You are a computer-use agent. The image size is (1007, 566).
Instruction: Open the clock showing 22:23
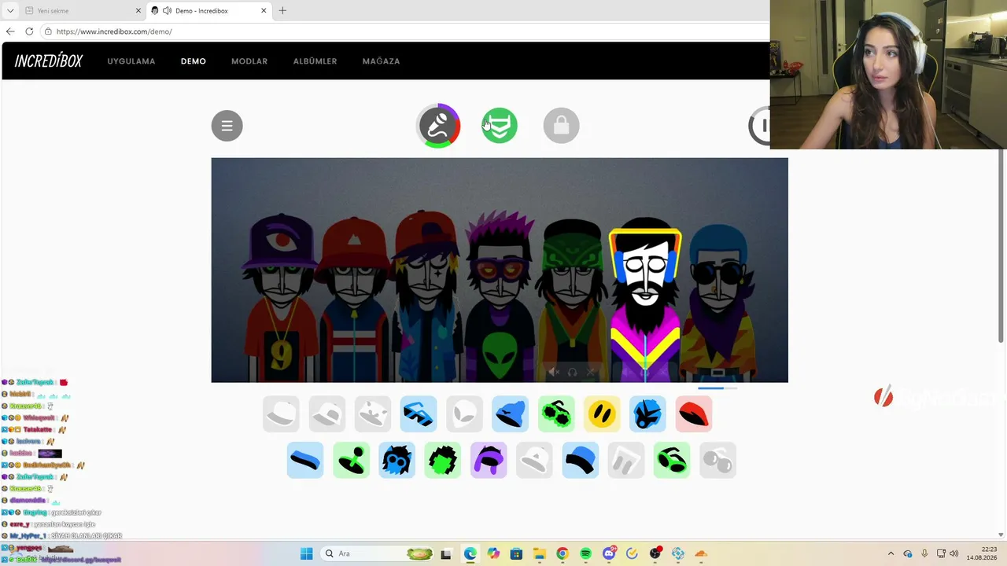[983, 553]
